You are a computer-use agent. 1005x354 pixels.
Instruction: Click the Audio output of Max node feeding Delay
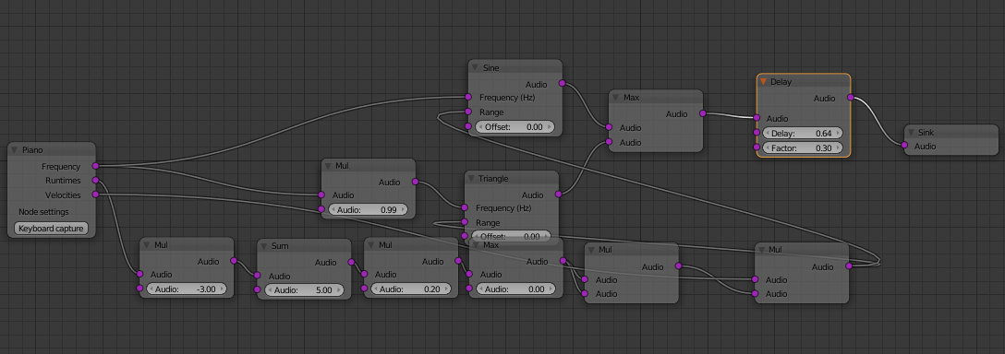tap(702, 114)
